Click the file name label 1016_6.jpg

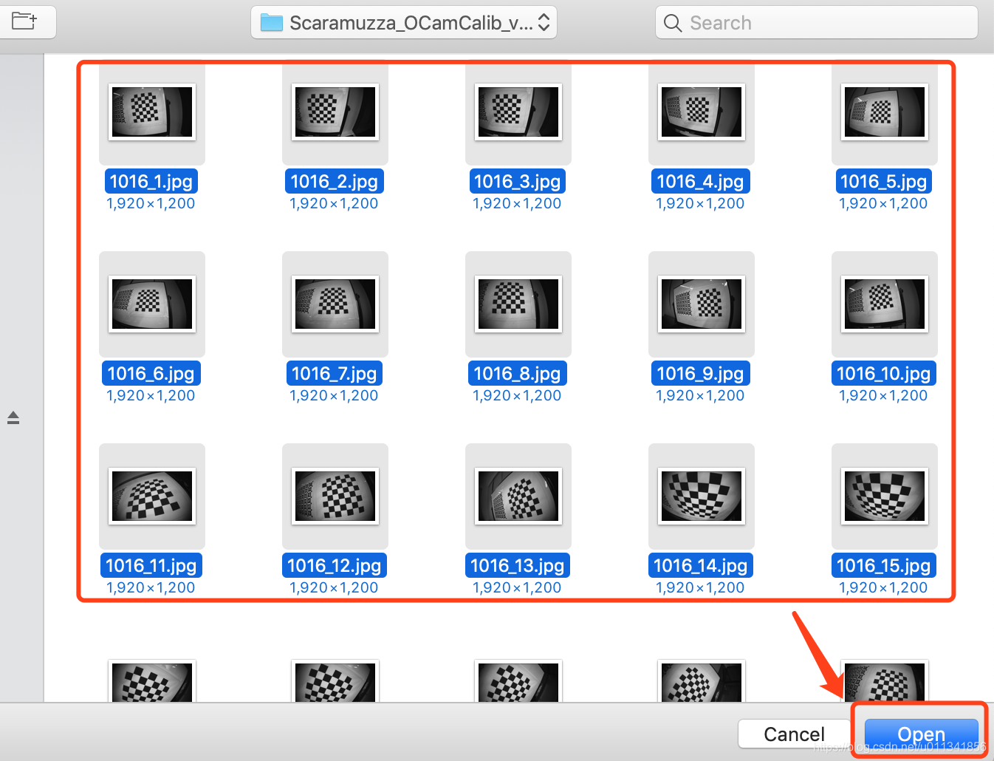[151, 373]
